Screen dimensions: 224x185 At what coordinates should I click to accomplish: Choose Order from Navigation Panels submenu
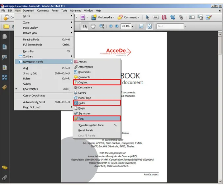coord(97,103)
